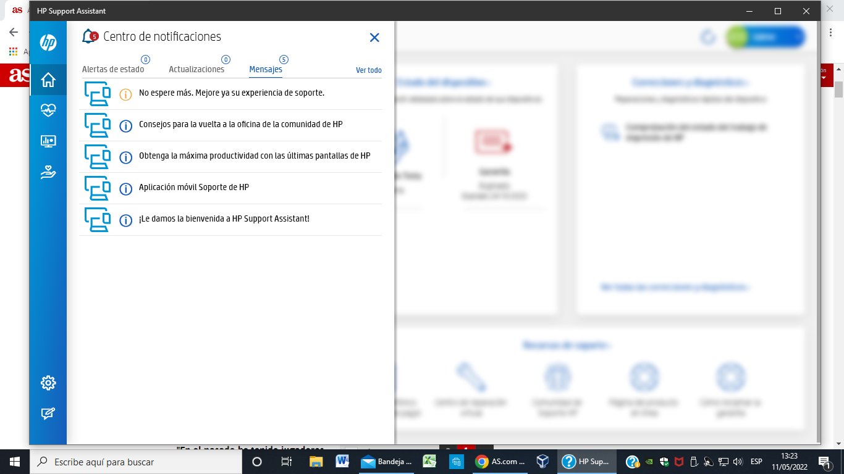Open the support assistance handshake icon
Viewport: 844px width, 474px height.
point(48,172)
